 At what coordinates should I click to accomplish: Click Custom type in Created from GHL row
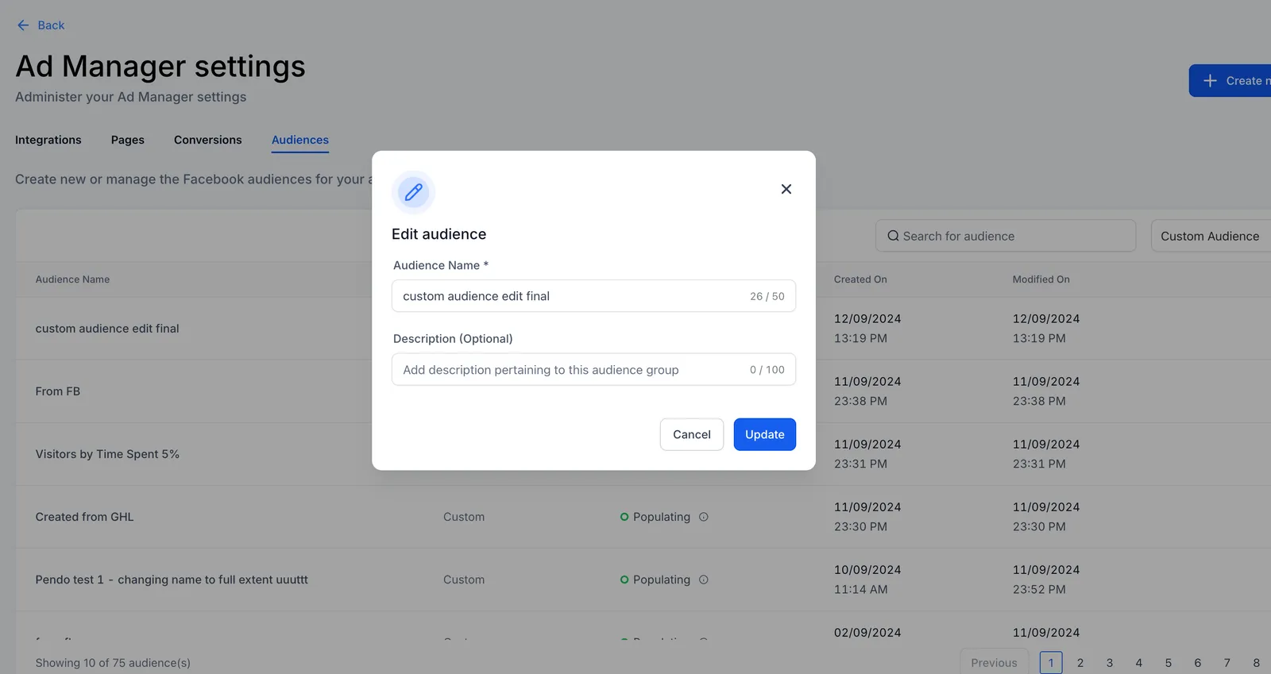click(464, 517)
